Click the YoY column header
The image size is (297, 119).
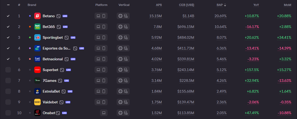[256, 5]
